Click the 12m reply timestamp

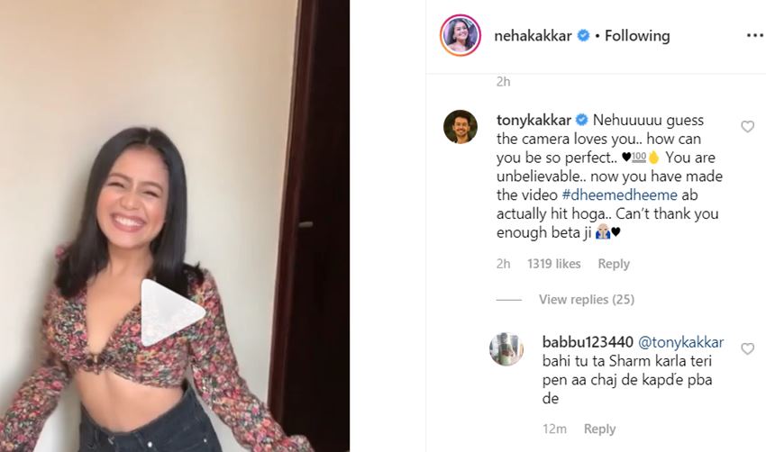554,429
